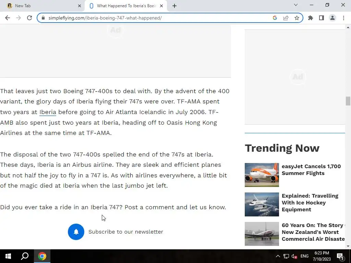This screenshot has width=351, height=263.
Task: Click the scrollbar up arrow
Action: click(348, 27)
